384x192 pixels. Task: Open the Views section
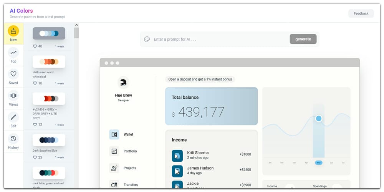(x=13, y=98)
